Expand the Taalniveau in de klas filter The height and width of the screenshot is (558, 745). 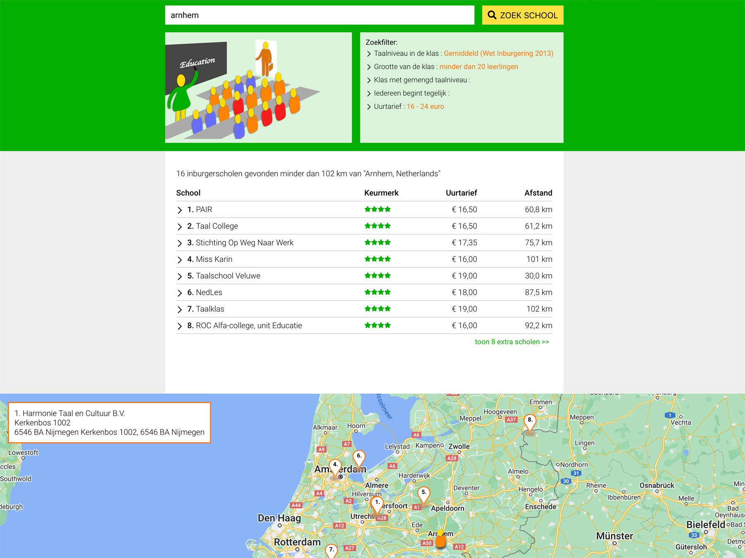369,54
